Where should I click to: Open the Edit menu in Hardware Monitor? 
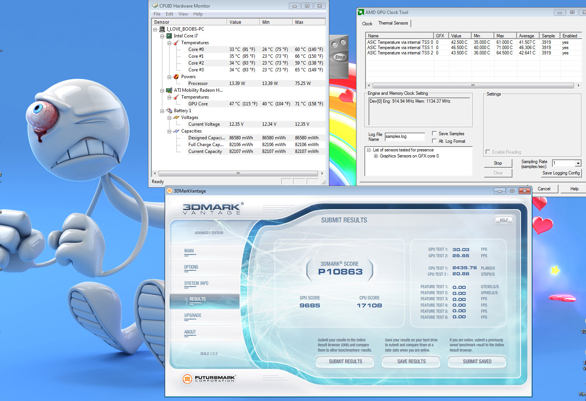(170, 14)
